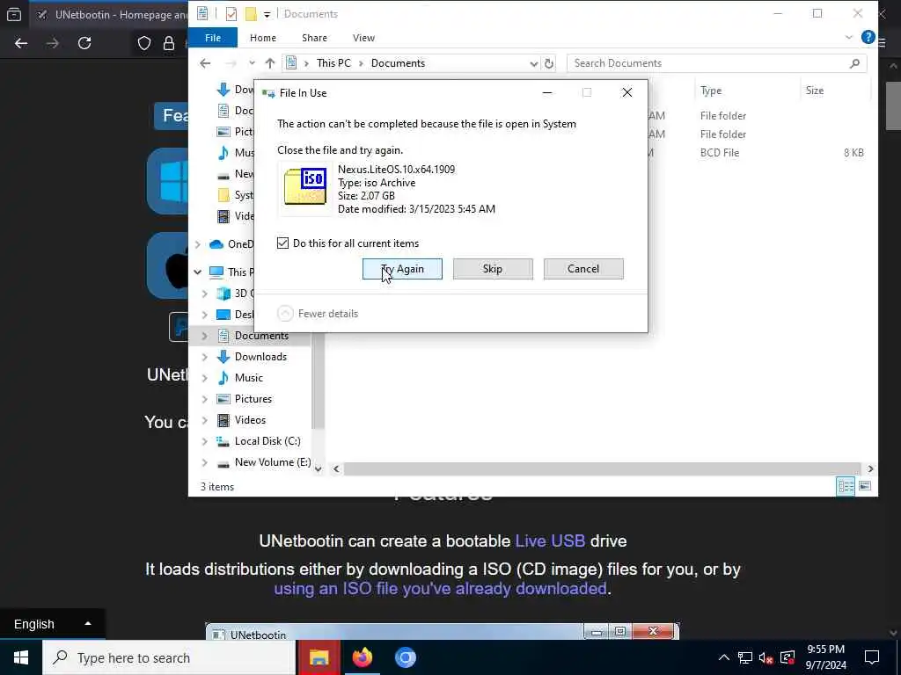Image resolution: width=901 pixels, height=675 pixels.
Task: Switch to the View ribbon tab
Action: tap(363, 38)
